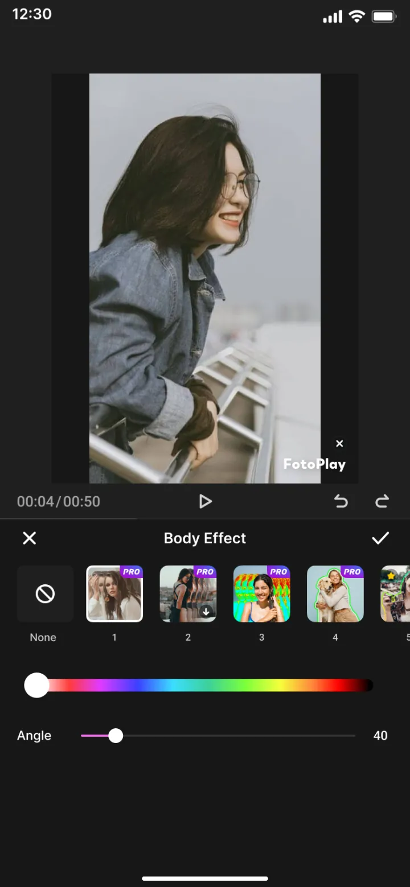Check the battery status icon

coord(384,16)
